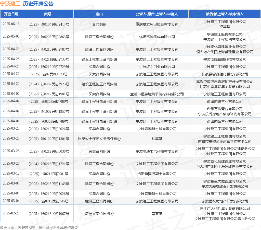
Task: Click plaintiff 重庆爱发环卫服务有限公司
Action: point(157,24)
